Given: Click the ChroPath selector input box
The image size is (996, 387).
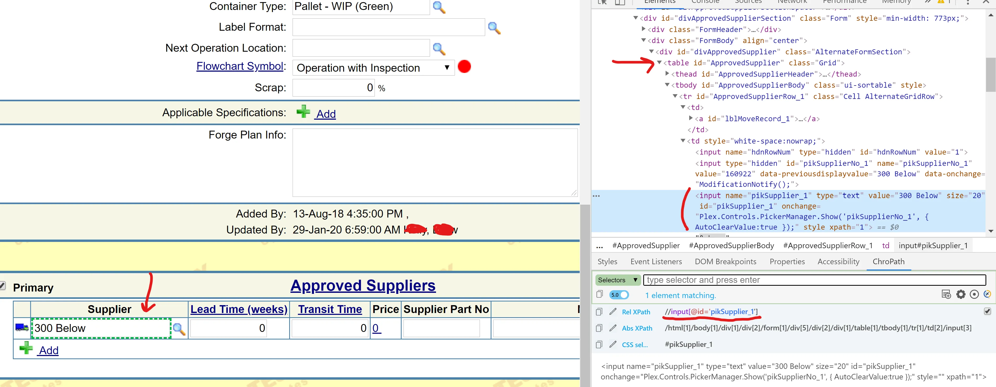Looking at the screenshot, I should coord(814,280).
